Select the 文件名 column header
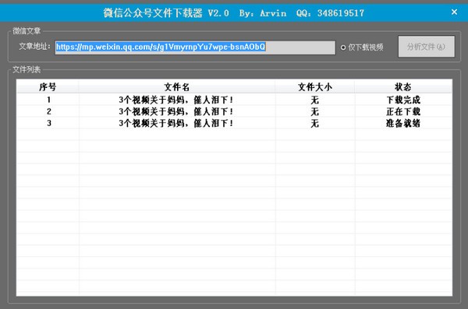468x309 pixels. [x=177, y=86]
